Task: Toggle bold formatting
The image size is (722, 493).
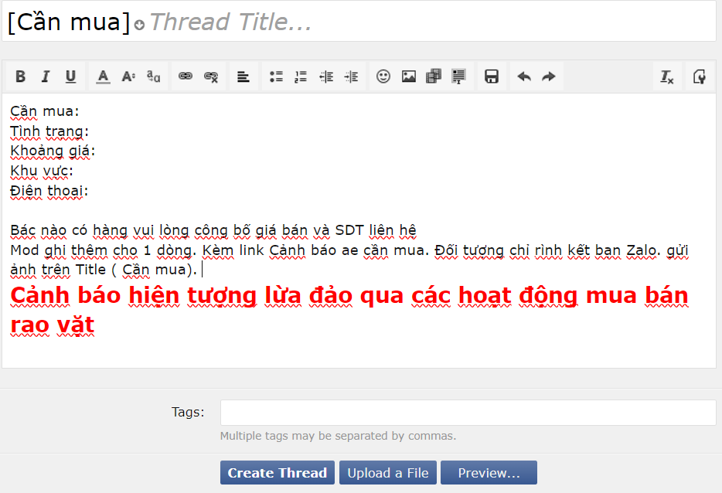Action: pyautogui.click(x=20, y=76)
